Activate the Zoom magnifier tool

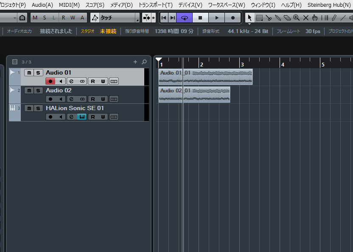296,18
